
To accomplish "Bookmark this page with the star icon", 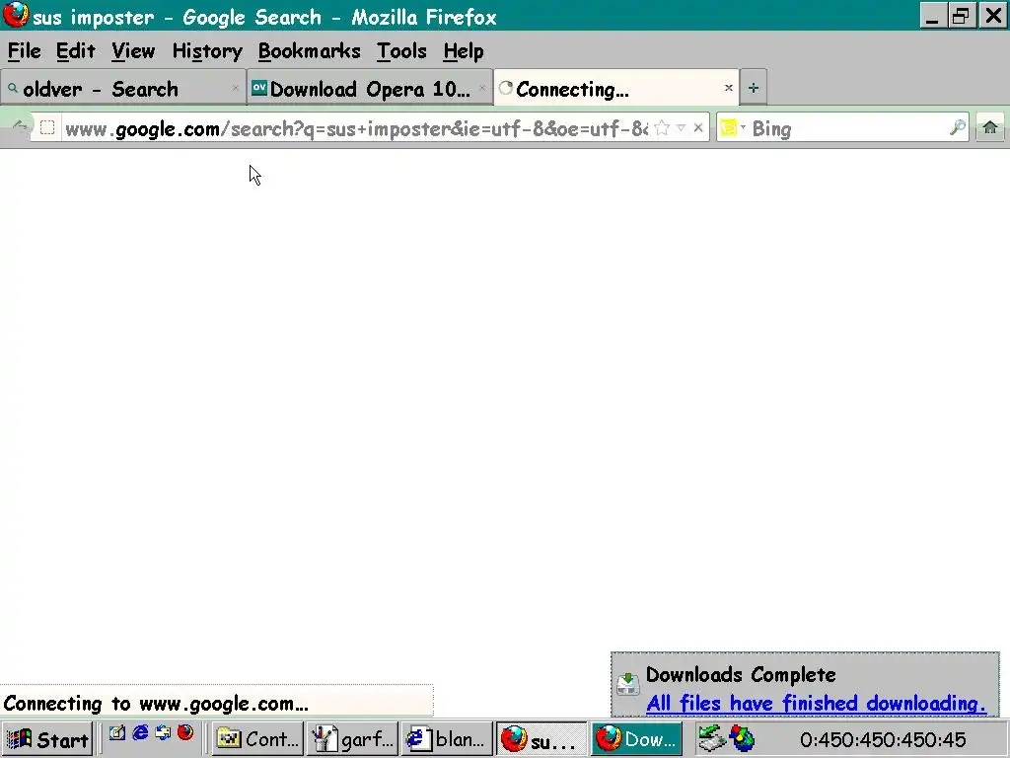I will point(662,127).
